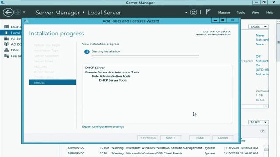Viewport: 280px width, 157px height.
Task: Click the DHCP Server item in progress list
Action: [95, 68]
